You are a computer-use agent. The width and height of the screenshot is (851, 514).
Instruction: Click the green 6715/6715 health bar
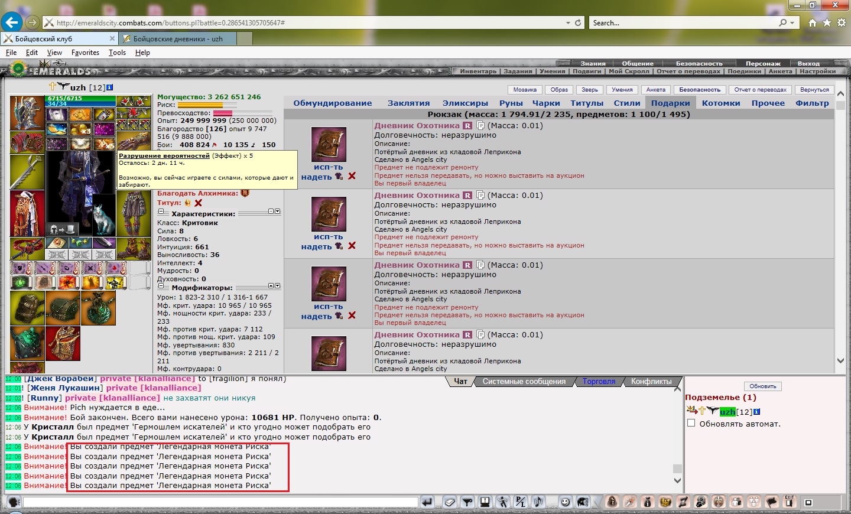[81, 98]
